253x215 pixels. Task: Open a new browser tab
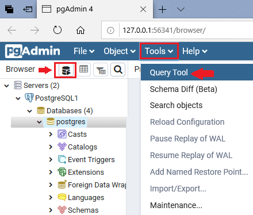(162, 9)
